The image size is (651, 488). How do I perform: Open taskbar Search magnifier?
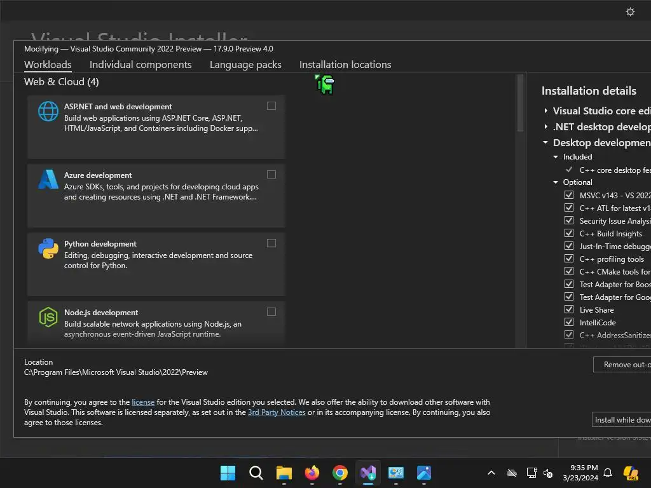coord(256,473)
